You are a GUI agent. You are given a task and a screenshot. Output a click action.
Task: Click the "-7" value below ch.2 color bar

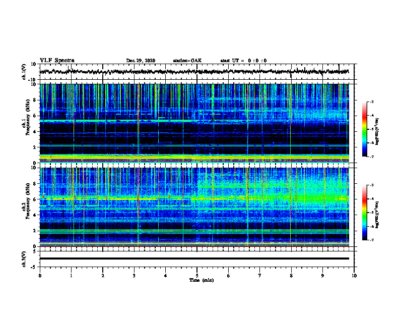pos(371,240)
